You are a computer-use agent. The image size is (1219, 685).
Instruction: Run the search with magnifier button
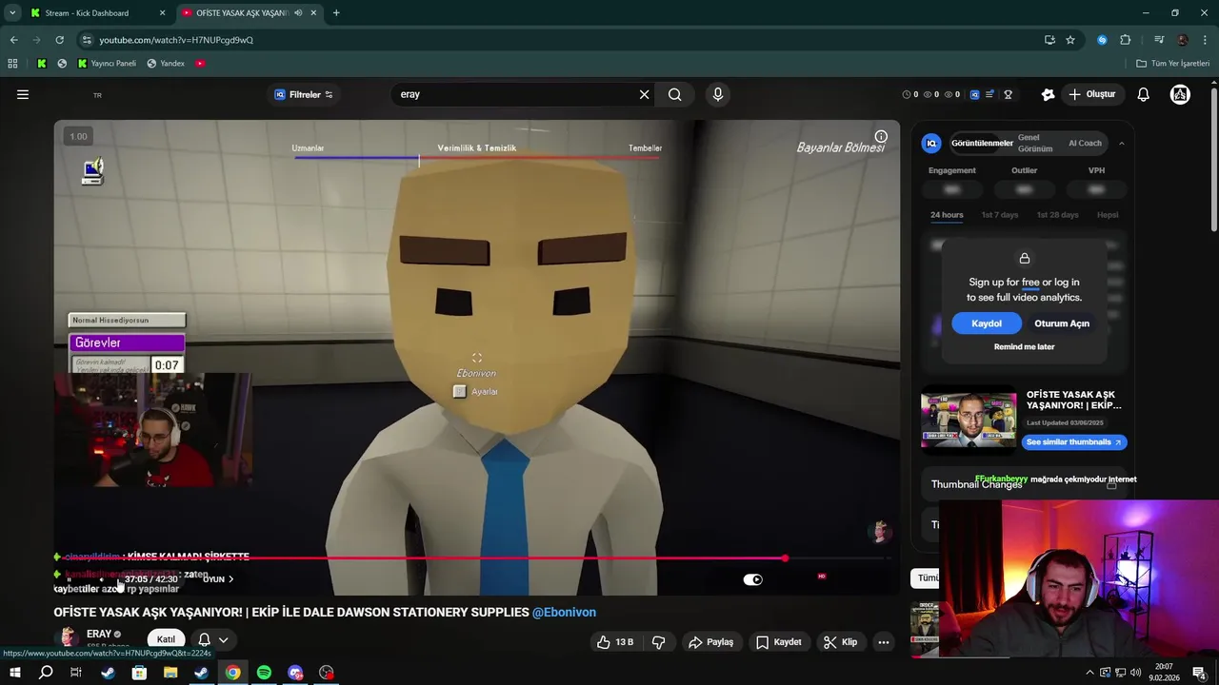[674, 94]
